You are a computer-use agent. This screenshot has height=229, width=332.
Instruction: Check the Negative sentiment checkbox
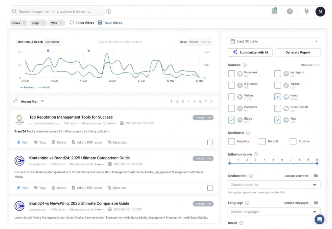[x=231, y=141]
